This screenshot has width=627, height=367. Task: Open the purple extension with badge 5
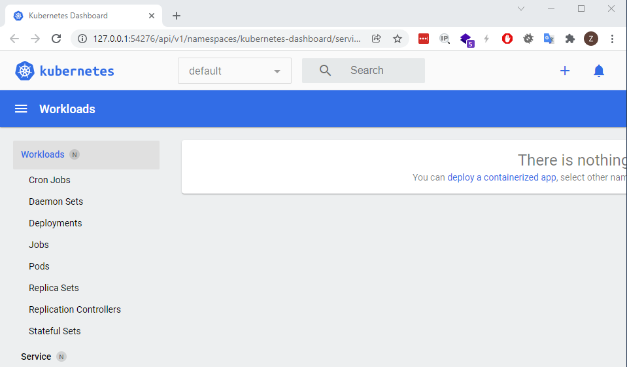pos(467,40)
